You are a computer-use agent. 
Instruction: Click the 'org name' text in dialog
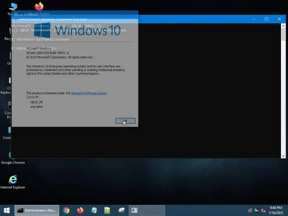36,107
